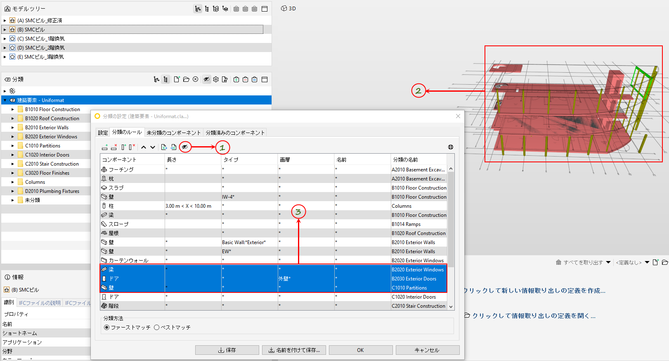Click circled X remove icon in 分類 panel

pos(196,79)
